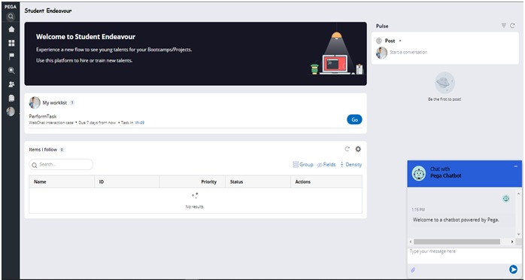The height and width of the screenshot is (280, 525).
Task: Open the PerformTask worklist item
Action: 43,116
